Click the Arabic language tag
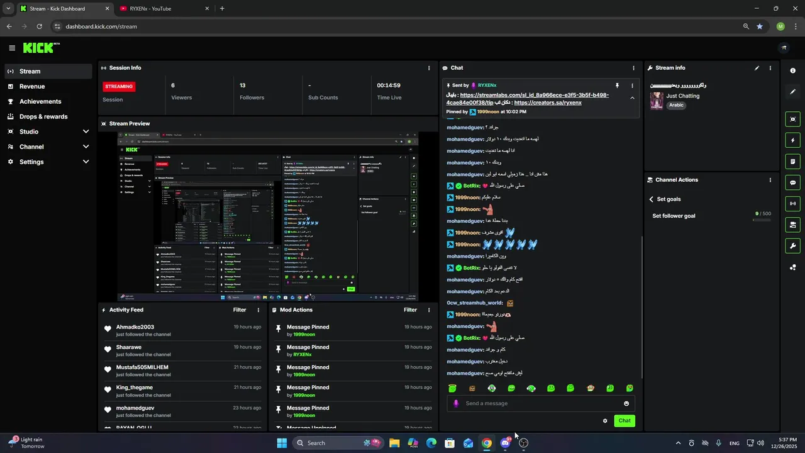The width and height of the screenshot is (805, 453). (x=676, y=105)
